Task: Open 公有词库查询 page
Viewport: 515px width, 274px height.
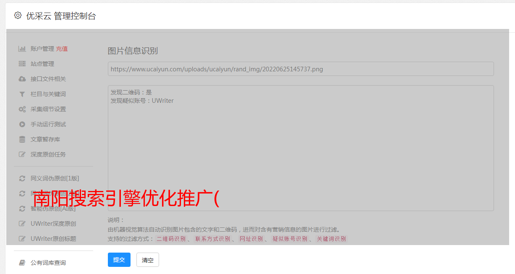Action: point(48,263)
